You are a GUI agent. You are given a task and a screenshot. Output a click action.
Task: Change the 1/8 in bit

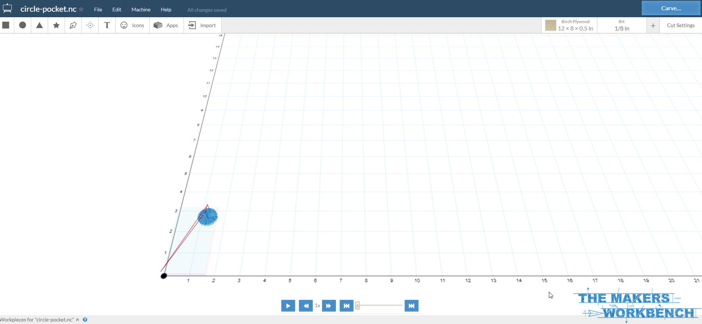[x=622, y=25]
